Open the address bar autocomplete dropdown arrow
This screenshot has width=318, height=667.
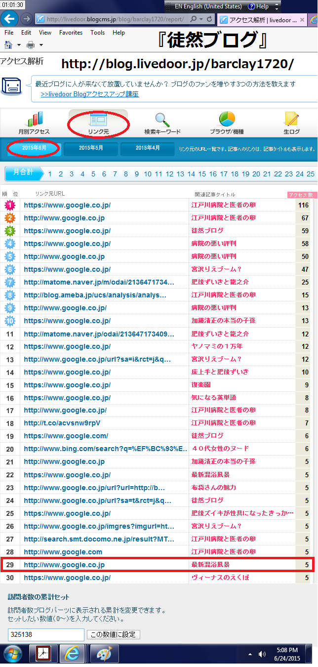pos(201,19)
